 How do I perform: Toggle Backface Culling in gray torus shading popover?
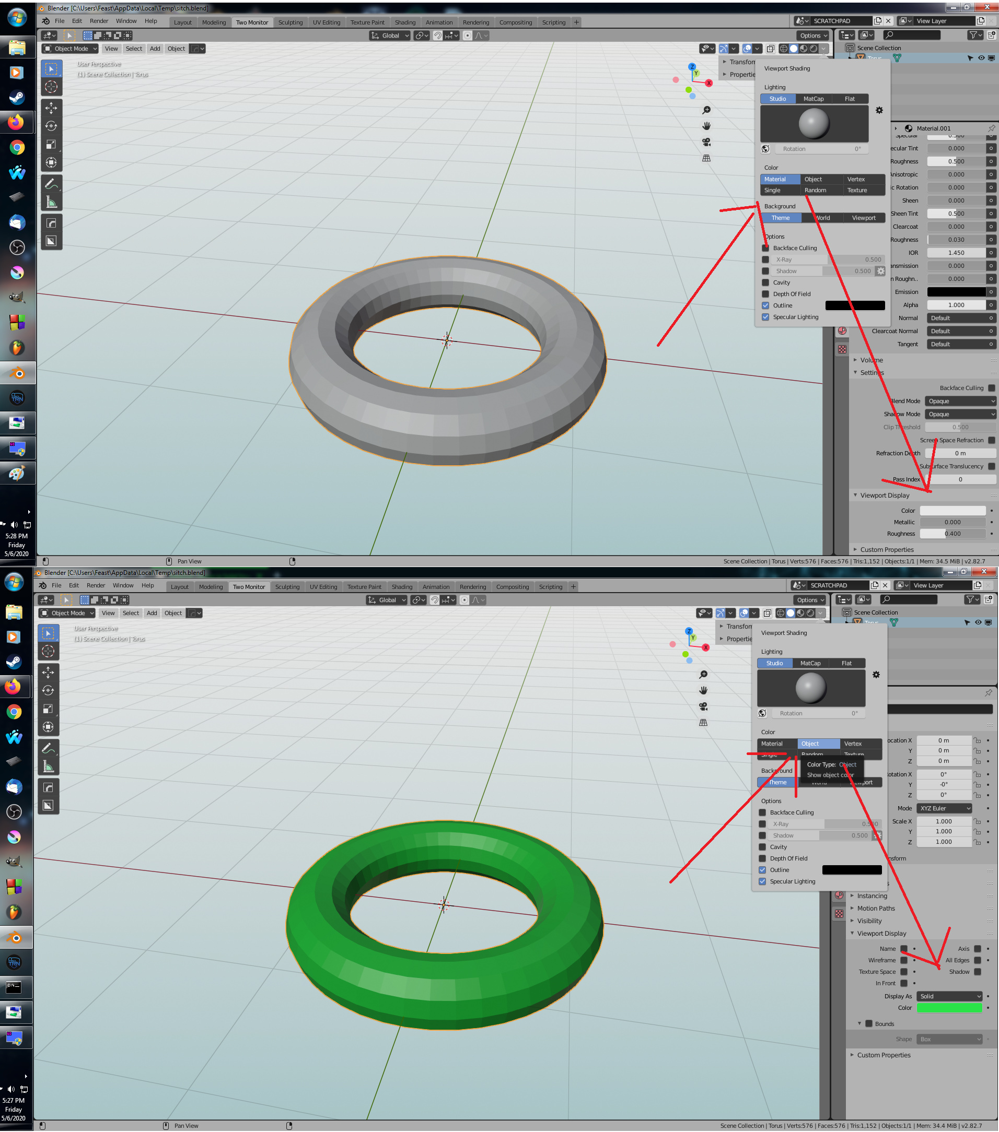point(766,248)
